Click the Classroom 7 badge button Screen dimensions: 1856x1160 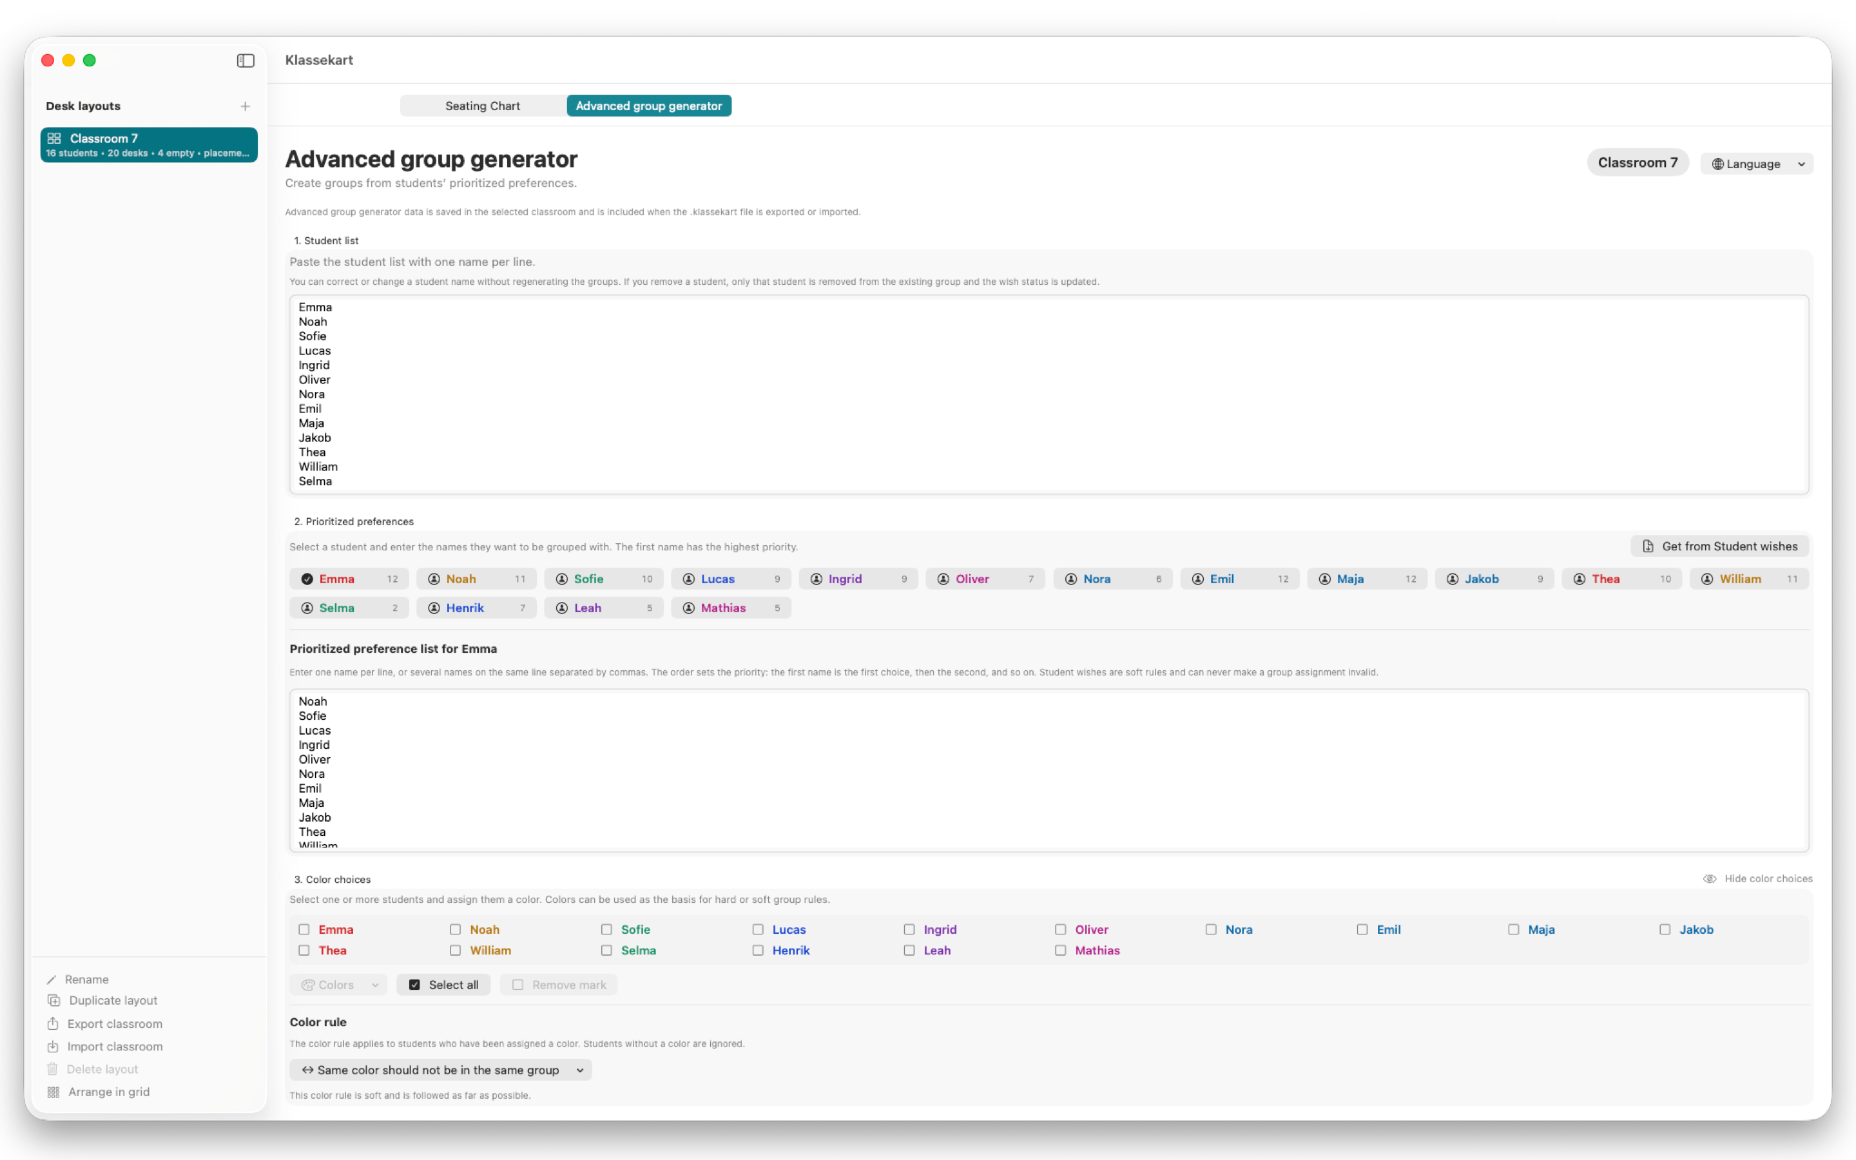point(1638,162)
